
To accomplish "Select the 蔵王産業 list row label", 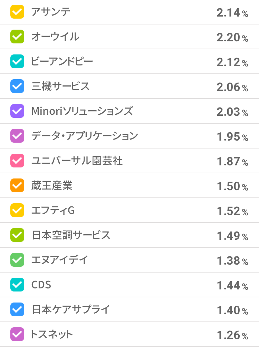I will click(x=51, y=186).
